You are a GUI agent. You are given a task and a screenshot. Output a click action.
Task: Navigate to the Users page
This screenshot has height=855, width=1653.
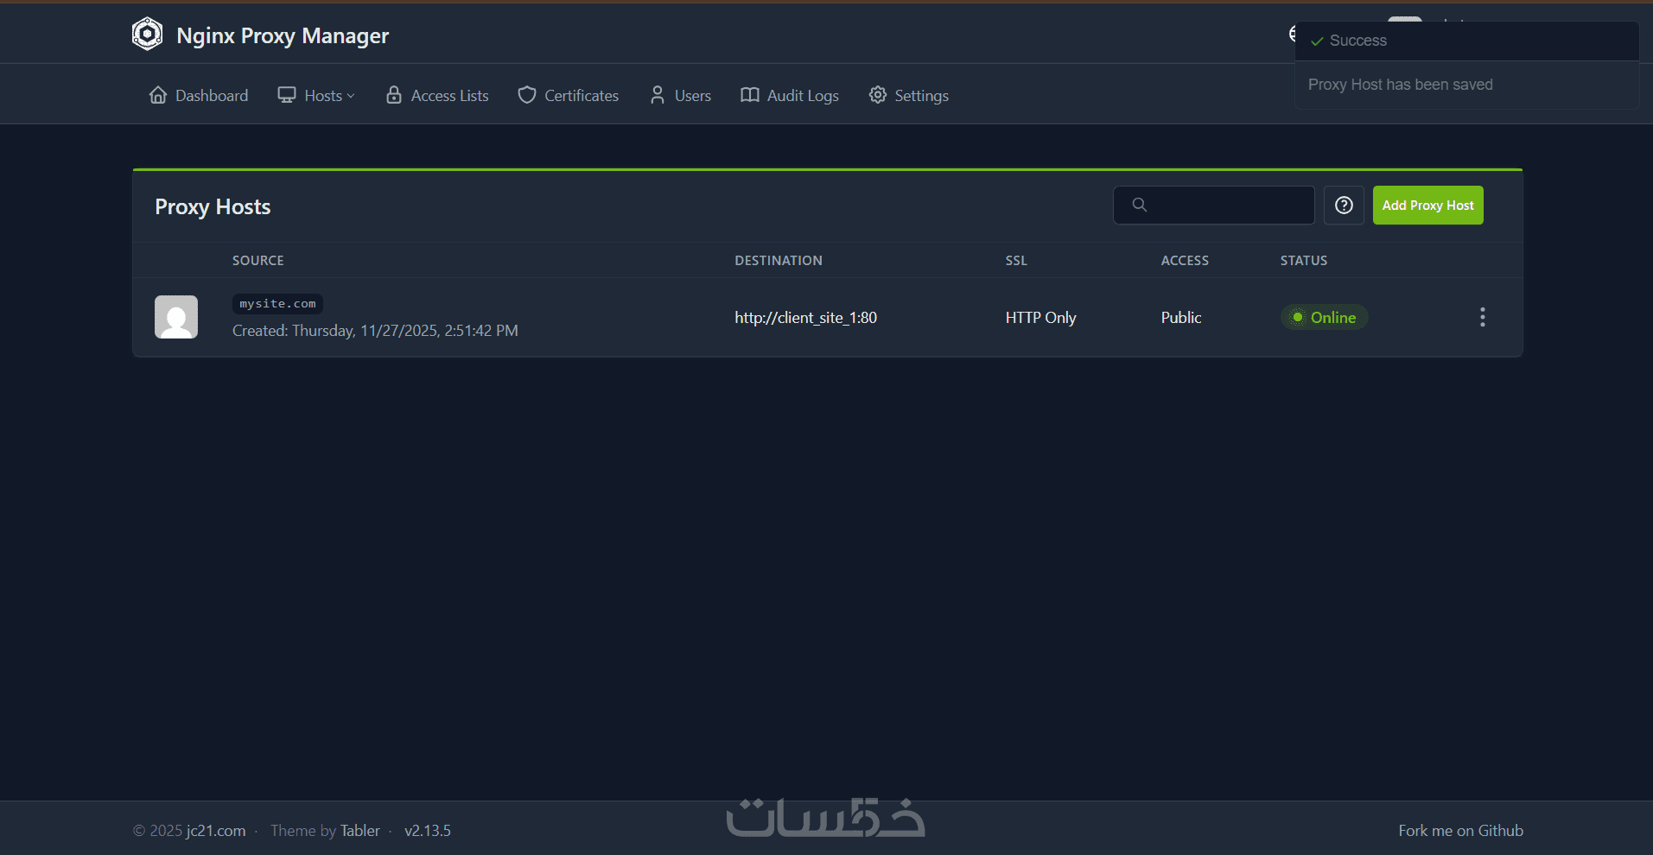click(x=680, y=95)
